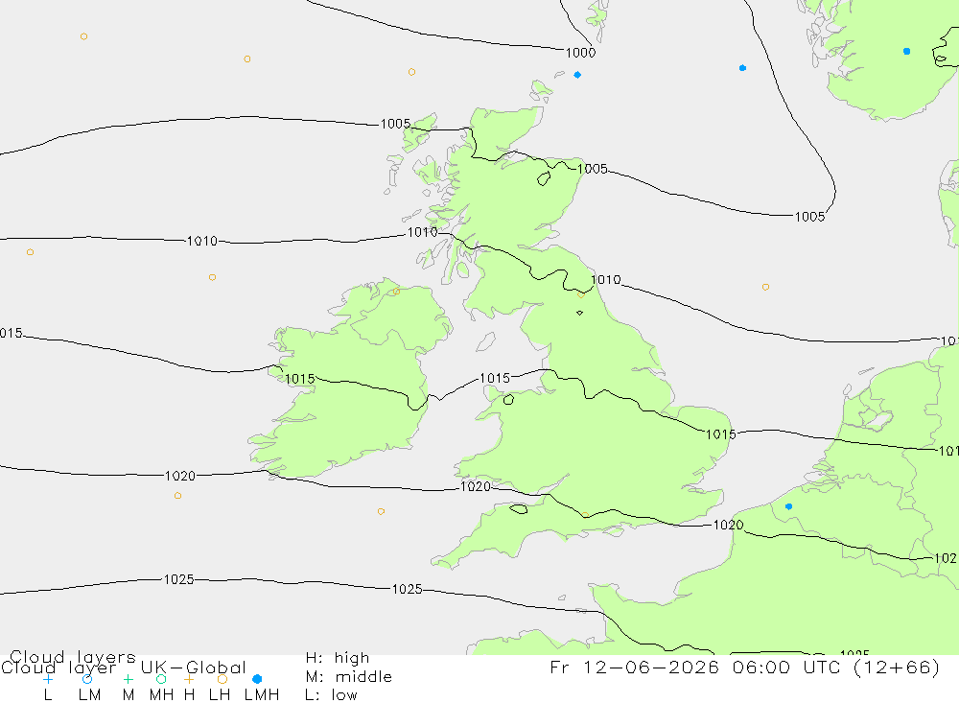The image size is (959, 703).
Task: Click the orange circle LH legend symbol
Action: click(222, 679)
